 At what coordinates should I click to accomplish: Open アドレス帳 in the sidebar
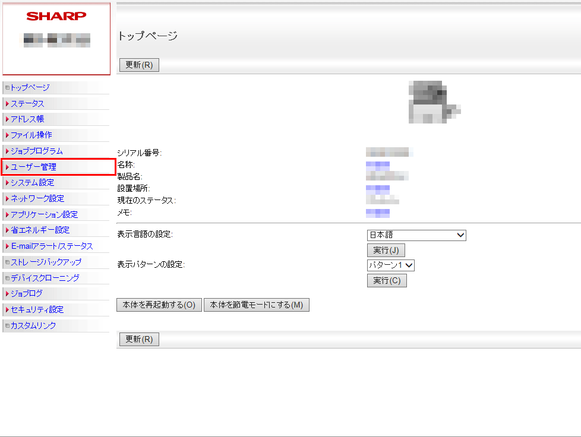[27, 119]
